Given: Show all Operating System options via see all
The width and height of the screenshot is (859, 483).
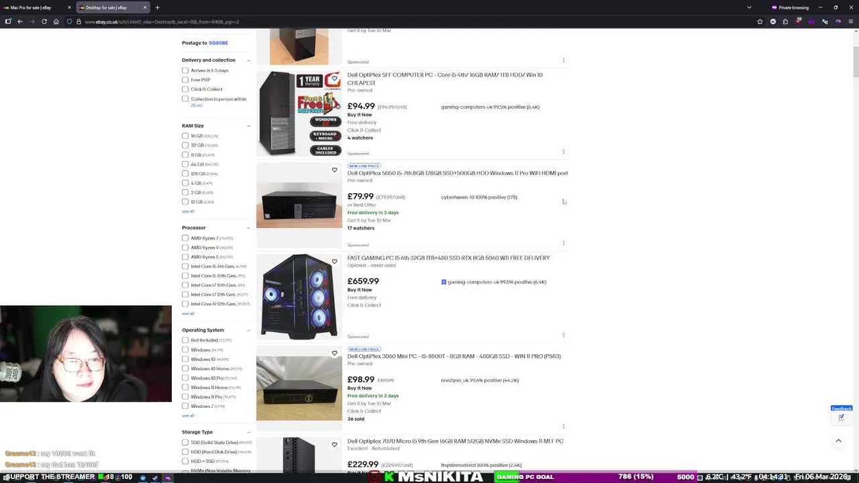Looking at the screenshot, I should point(188,415).
